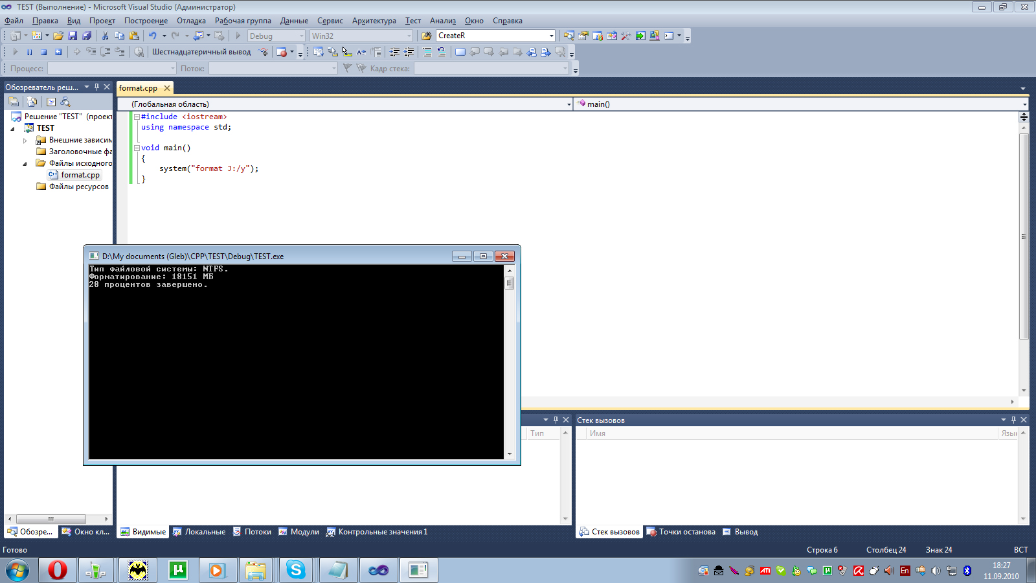Screen dimensions: 1036x583
Task: Open the Справка menu
Action: pos(507,21)
